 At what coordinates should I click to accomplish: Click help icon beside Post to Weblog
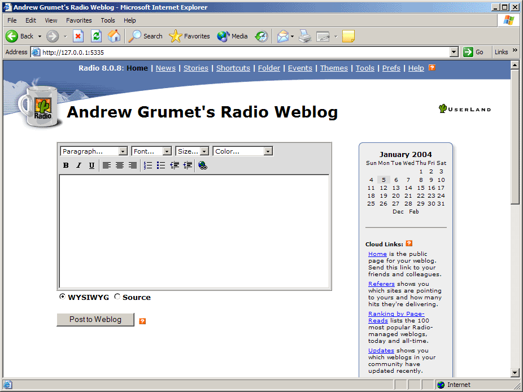142,321
